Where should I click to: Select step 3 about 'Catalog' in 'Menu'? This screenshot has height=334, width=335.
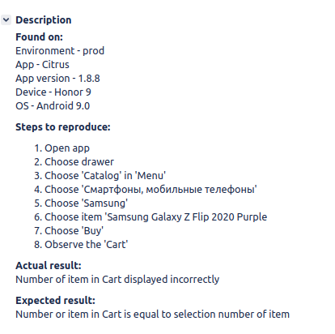tap(100, 176)
